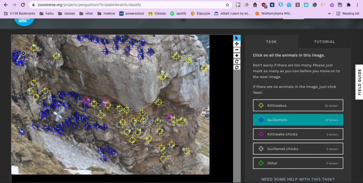Choose the Kittiwakes marking tool

click(x=298, y=105)
